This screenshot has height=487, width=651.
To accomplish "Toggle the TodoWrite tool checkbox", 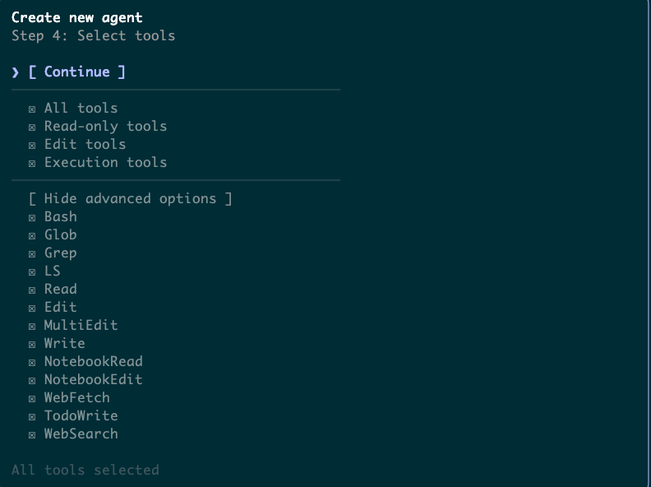I will tap(32, 416).
